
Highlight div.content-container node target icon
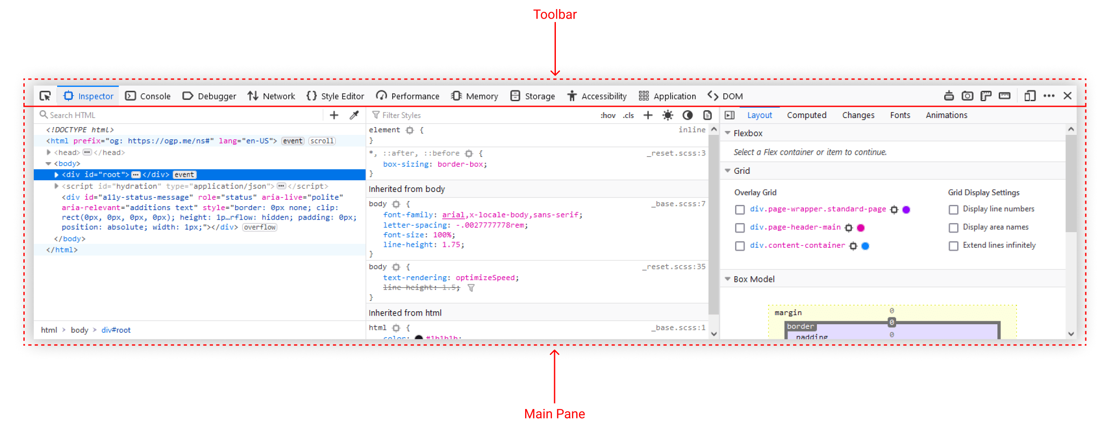tap(853, 246)
